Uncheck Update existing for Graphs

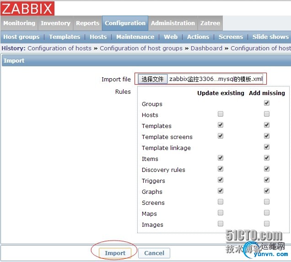tap(221, 191)
